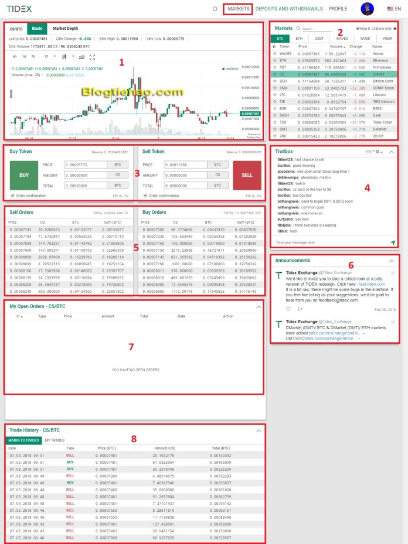Click the Markets search field
This screenshot has width=408, height=544.
coord(317,29)
